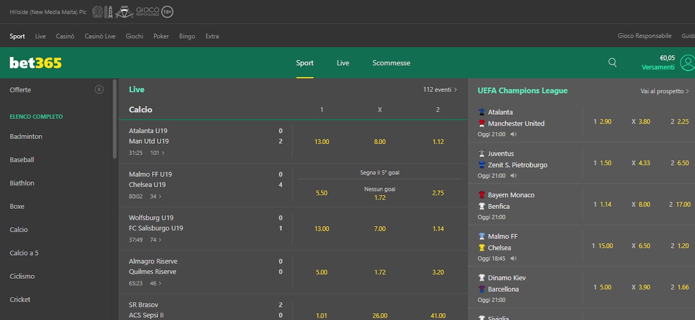Open Giochi in the top menu
This screenshot has height=320, width=695.
pos(134,36)
